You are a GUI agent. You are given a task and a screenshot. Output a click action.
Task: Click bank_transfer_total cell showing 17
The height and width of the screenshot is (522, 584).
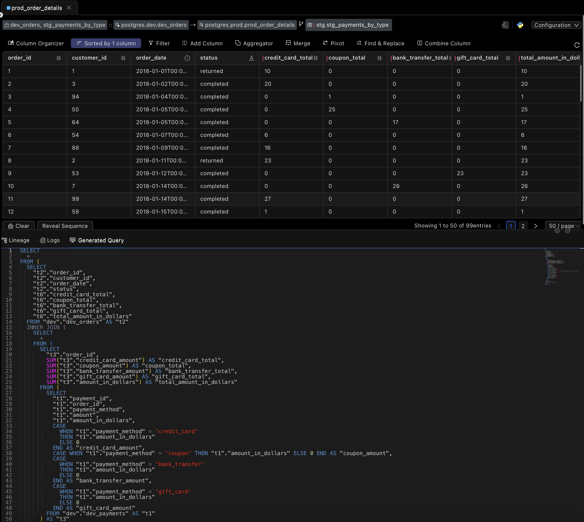click(420, 122)
